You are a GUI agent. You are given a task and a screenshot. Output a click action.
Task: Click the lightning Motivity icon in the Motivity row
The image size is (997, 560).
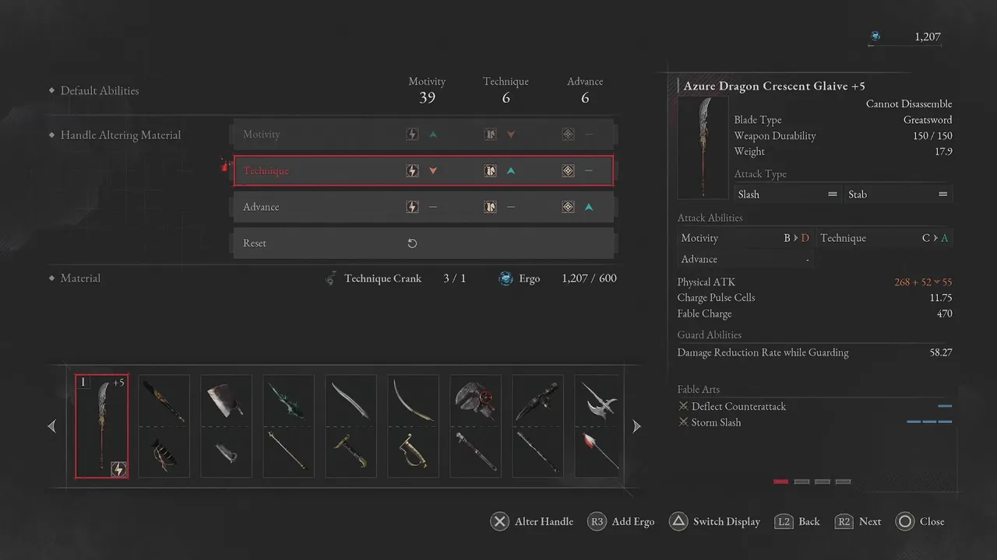(x=413, y=135)
